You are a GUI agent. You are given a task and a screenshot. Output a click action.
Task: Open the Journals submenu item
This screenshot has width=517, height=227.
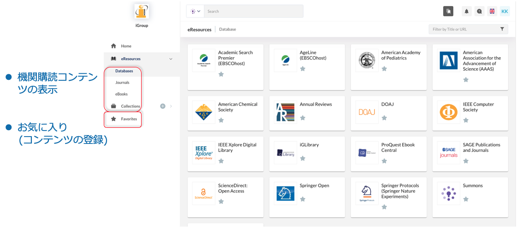122,83
